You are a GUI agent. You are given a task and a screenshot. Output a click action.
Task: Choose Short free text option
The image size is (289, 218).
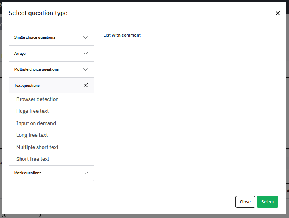[33, 159]
